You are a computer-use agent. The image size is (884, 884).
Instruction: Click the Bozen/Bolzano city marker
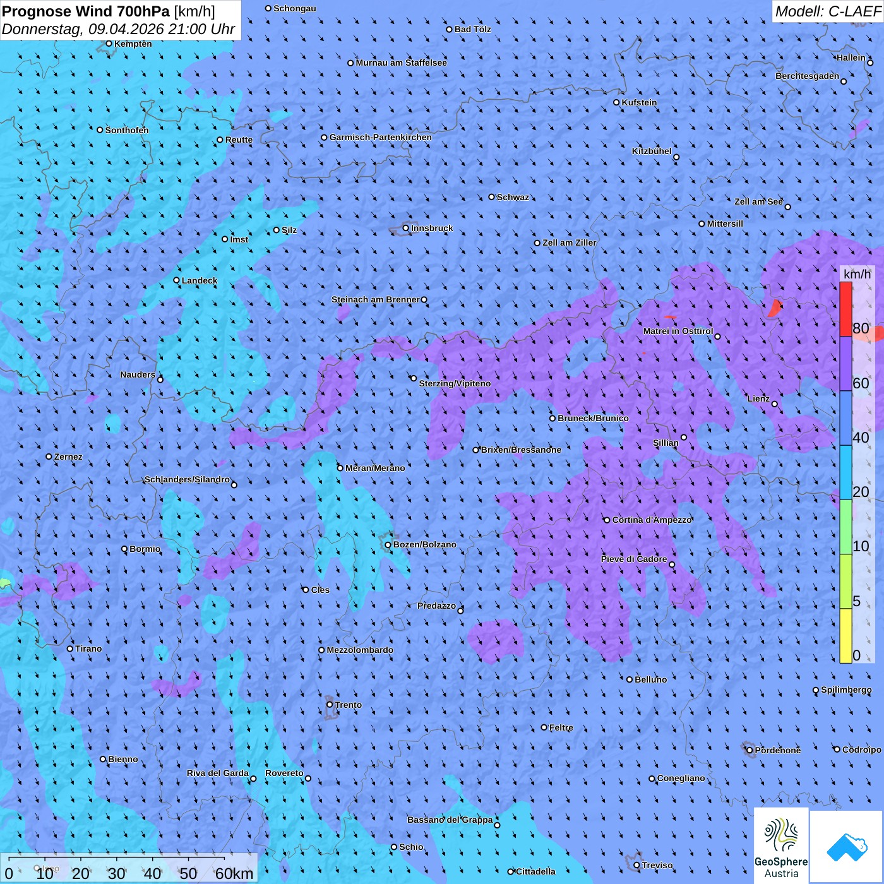pos(388,544)
